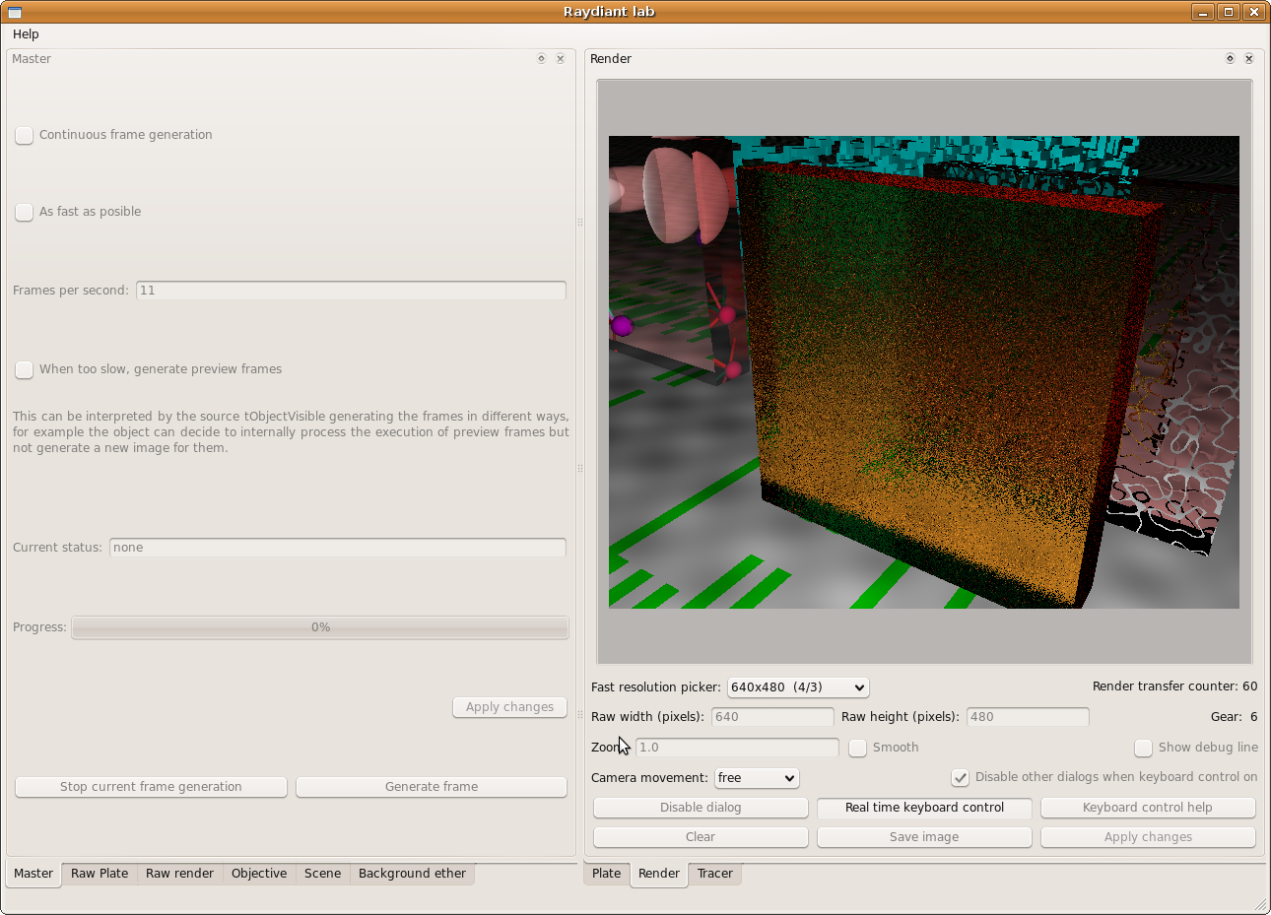This screenshot has height=915, width=1271.
Task: Open the window menu icon in title bar
Action: pos(15,12)
